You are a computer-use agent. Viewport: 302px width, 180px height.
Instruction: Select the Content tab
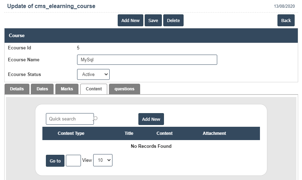[x=94, y=89]
